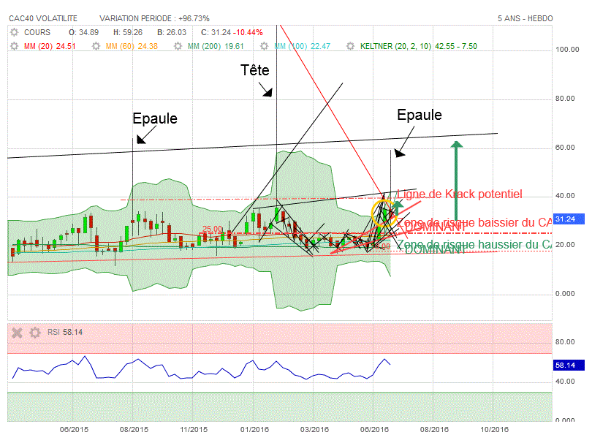
Task: Click the low value B: 26.03
Action: pyautogui.click(x=172, y=32)
